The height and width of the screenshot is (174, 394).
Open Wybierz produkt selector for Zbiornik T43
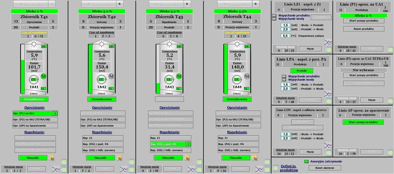[x=166, y=4]
